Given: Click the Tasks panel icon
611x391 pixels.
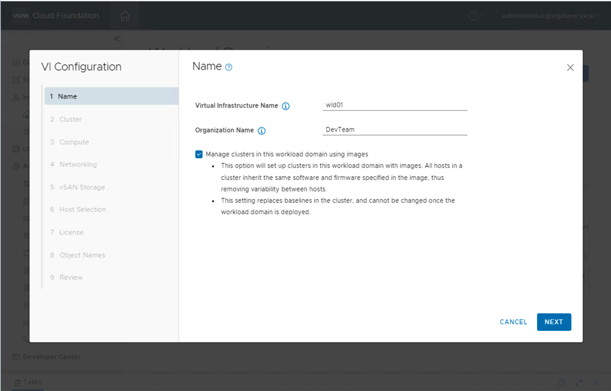Looking at the screenshot, I should tap(17, 382).
